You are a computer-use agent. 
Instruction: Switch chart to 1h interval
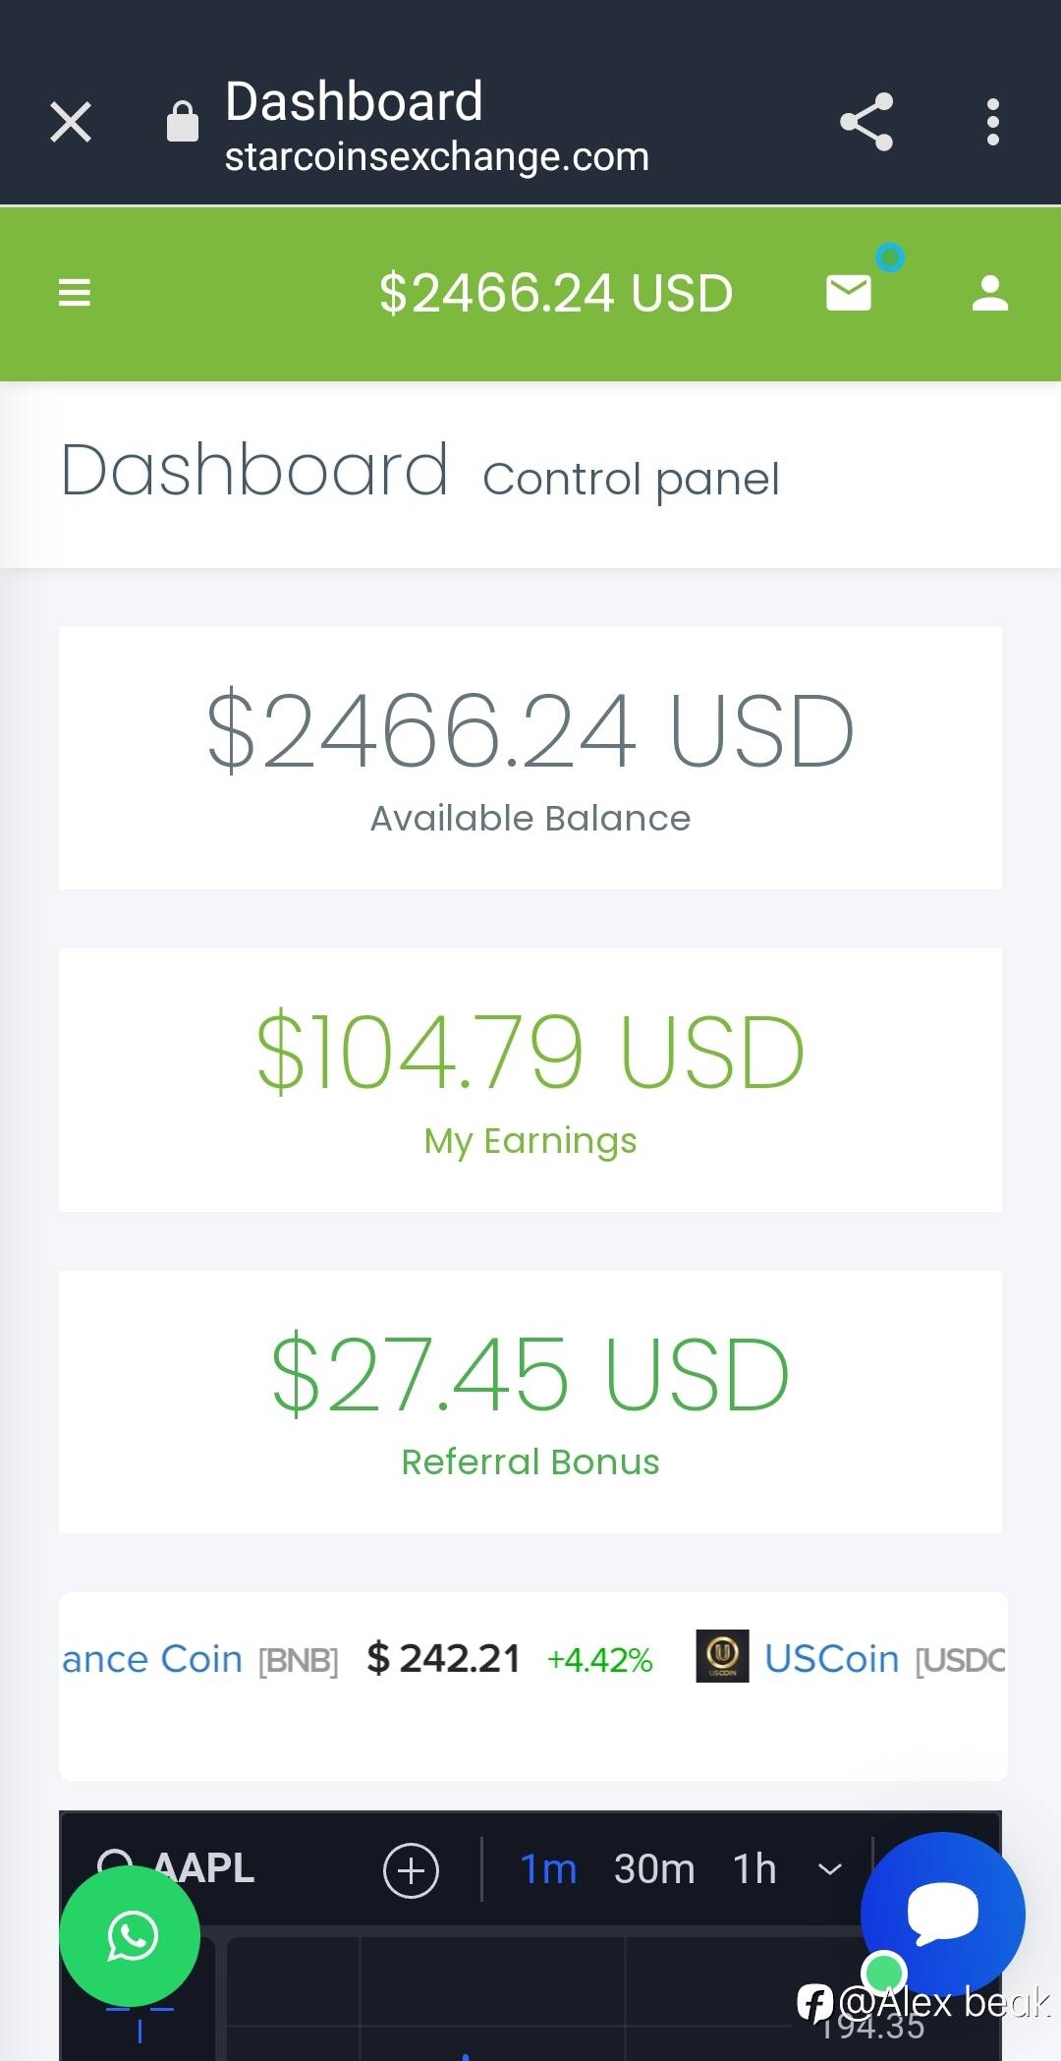click(754, 1869)
